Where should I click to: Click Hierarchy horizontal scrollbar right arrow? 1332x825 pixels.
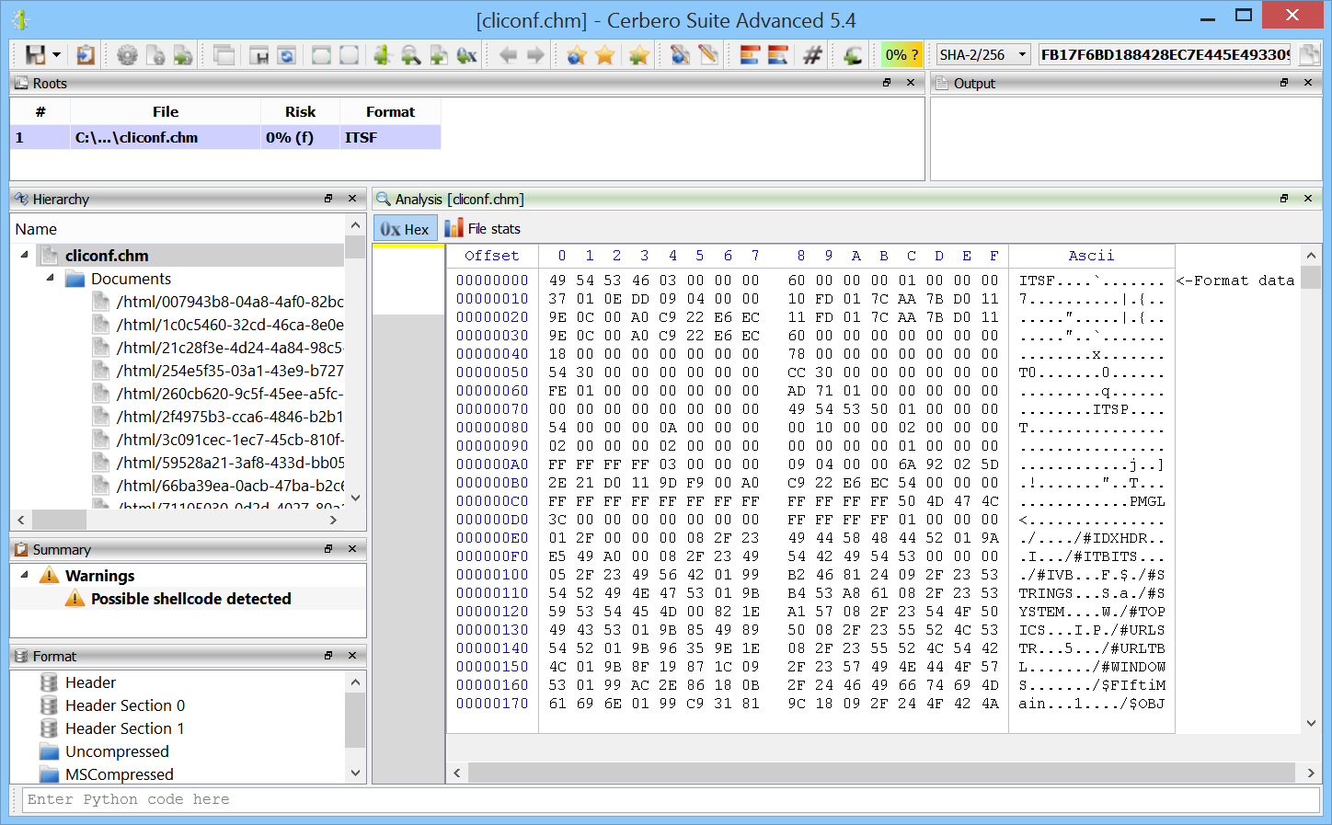pyautogui.click(x=334, y=520)
